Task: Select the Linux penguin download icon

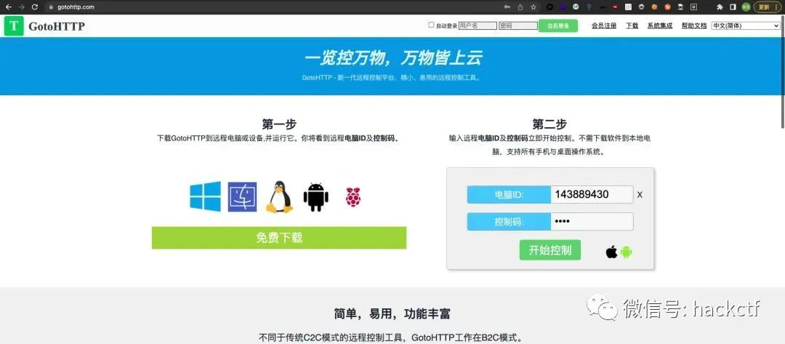Action: tap(279, 197)
